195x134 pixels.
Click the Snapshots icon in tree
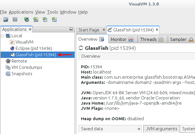coord(8,74)
